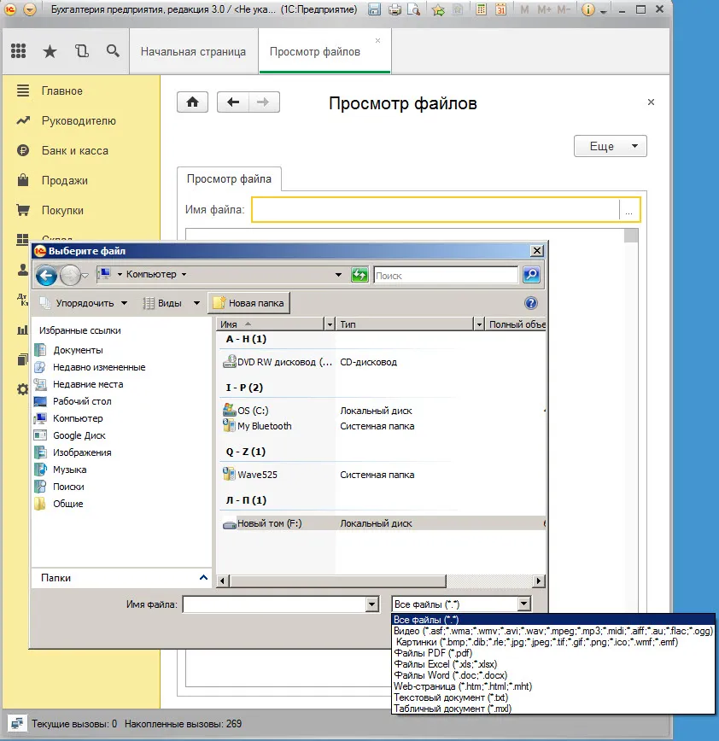Click the file list horizontal scrollbar right arrow
719x741 pixels.
[x=538, y=581]
